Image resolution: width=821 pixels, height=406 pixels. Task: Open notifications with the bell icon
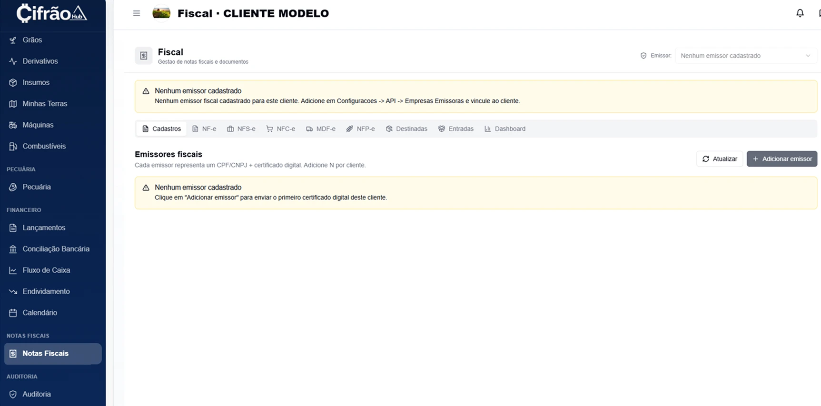[800, 13]
